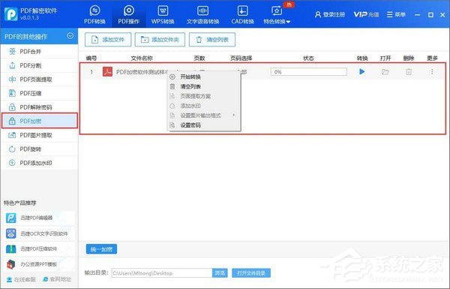The image size is (450, 289).
Task: Click the red PDF file icon in row 1
Action: click(x=107, y=71)
